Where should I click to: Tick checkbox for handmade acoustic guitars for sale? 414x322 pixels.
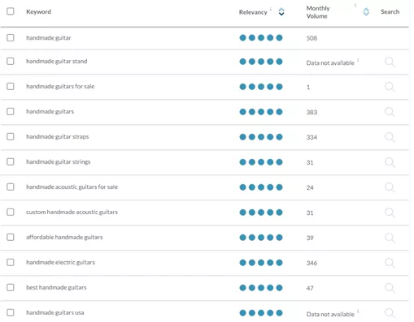(x=11, y=187)
